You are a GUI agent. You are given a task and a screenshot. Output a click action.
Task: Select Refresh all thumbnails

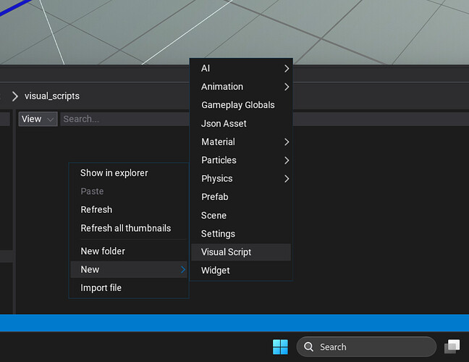pyautogui.click(x=126, y=228)
